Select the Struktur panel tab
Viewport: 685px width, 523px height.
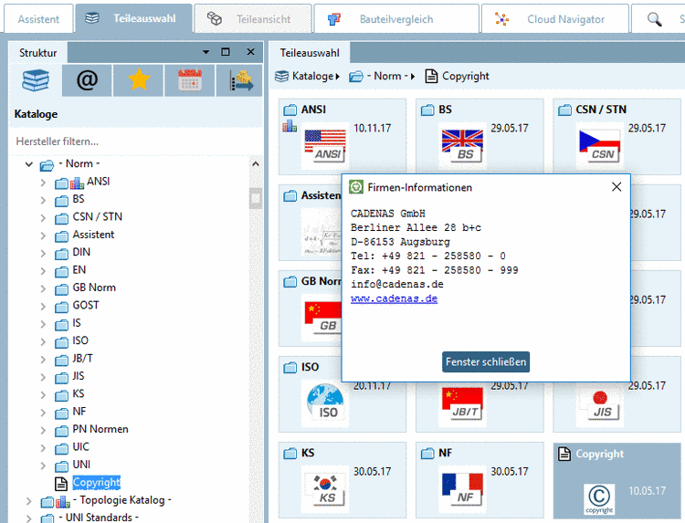[38, 53]
